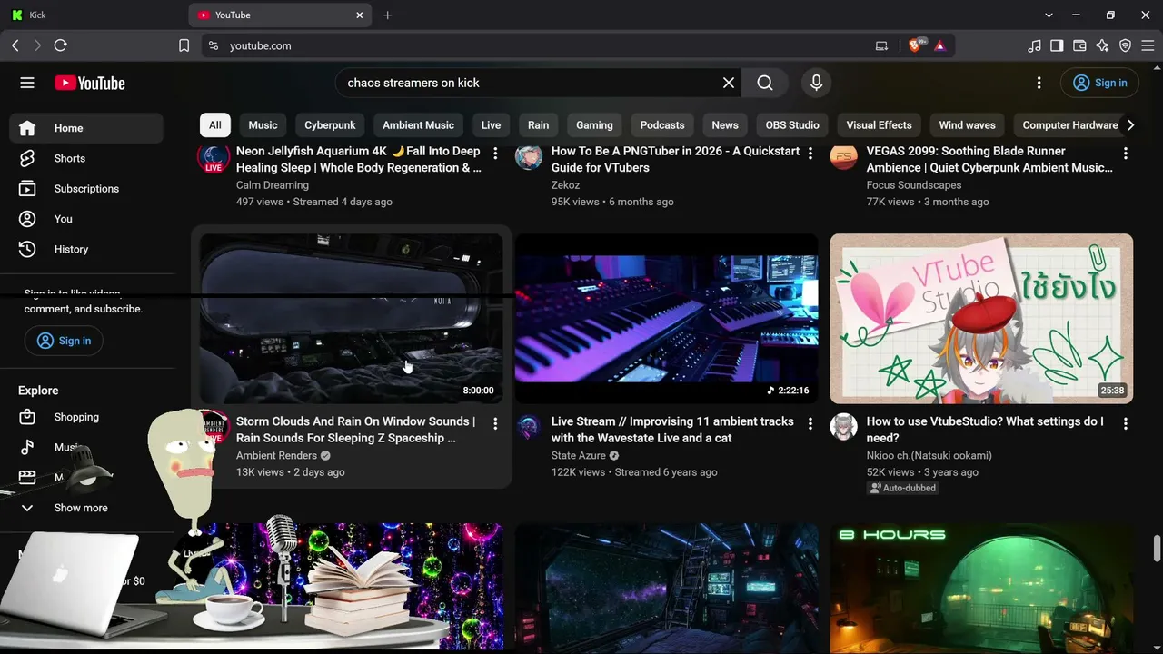Screen dimensions: 1163x654
Task: Open options for VEGAS 2099 video
Action: [x=1126, y=154]
